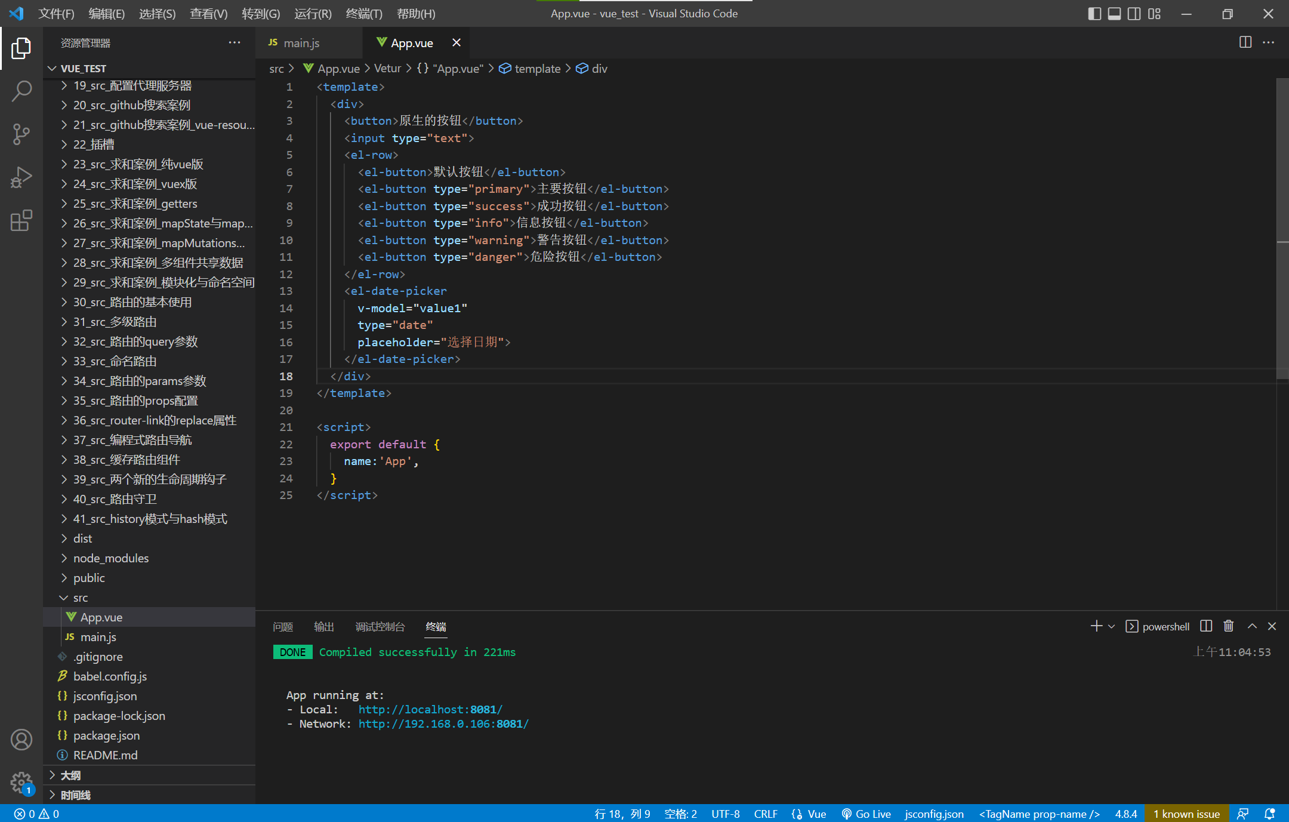Open the 终端(T) menu

364,13
